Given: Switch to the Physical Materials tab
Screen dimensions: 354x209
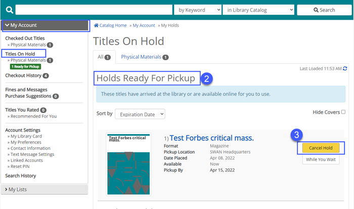Looking at the screenshot, I should [145, 57].
